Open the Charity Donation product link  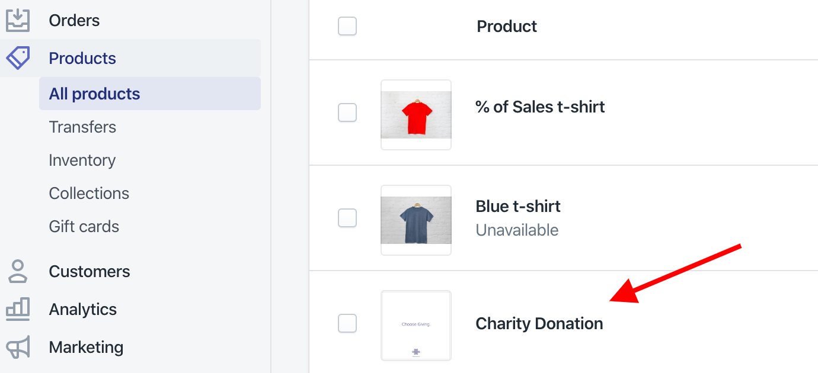(539, 323)
